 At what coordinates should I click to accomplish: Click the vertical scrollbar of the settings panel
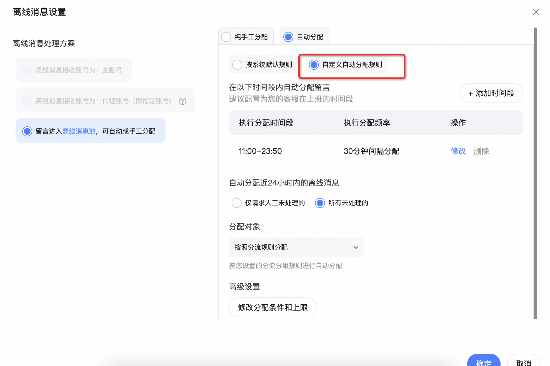[x=535, y=173]
